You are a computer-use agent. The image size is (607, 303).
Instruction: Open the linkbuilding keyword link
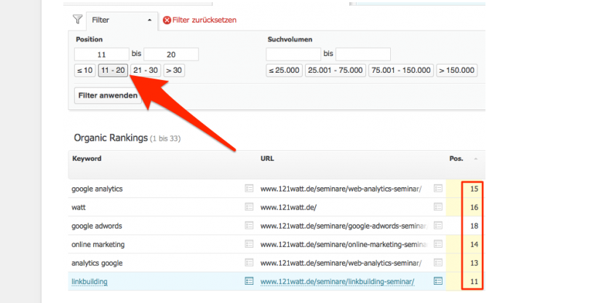[x=88, y=280]
